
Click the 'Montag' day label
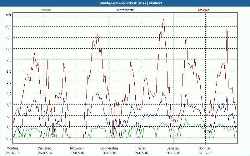[x=12, y=149]
